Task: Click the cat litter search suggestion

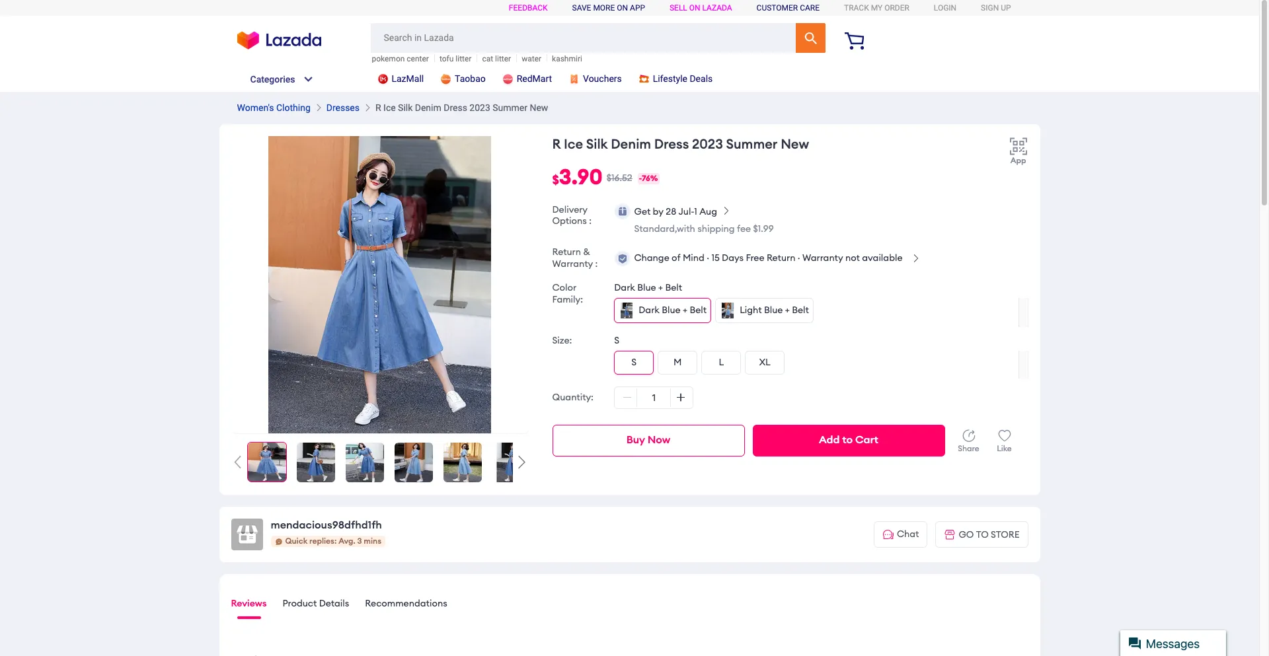Action: [496, 59]
